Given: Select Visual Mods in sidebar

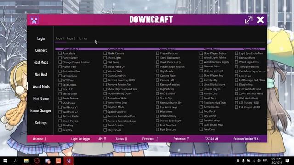Looking at the screenshot, I should click(x=41, y=87).
